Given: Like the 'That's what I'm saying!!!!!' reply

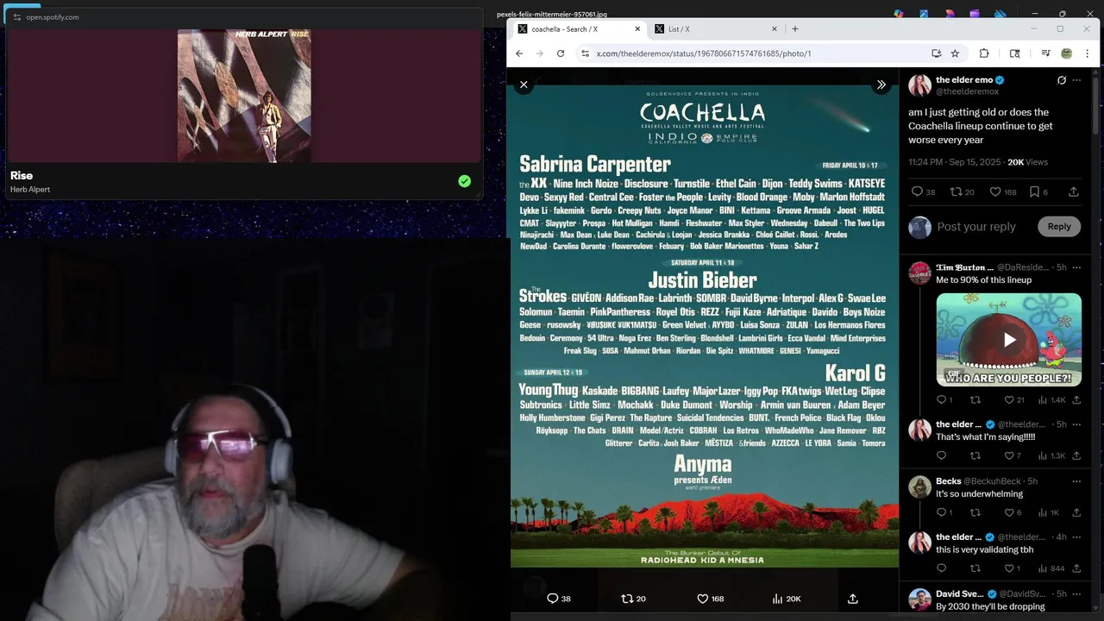Looking at the screenshot, I should point(1013,455).
